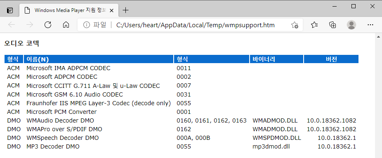Go to the home page icon
Image resolution: width=382 pixels, height=158 pixels.
(x=66, y=25)
